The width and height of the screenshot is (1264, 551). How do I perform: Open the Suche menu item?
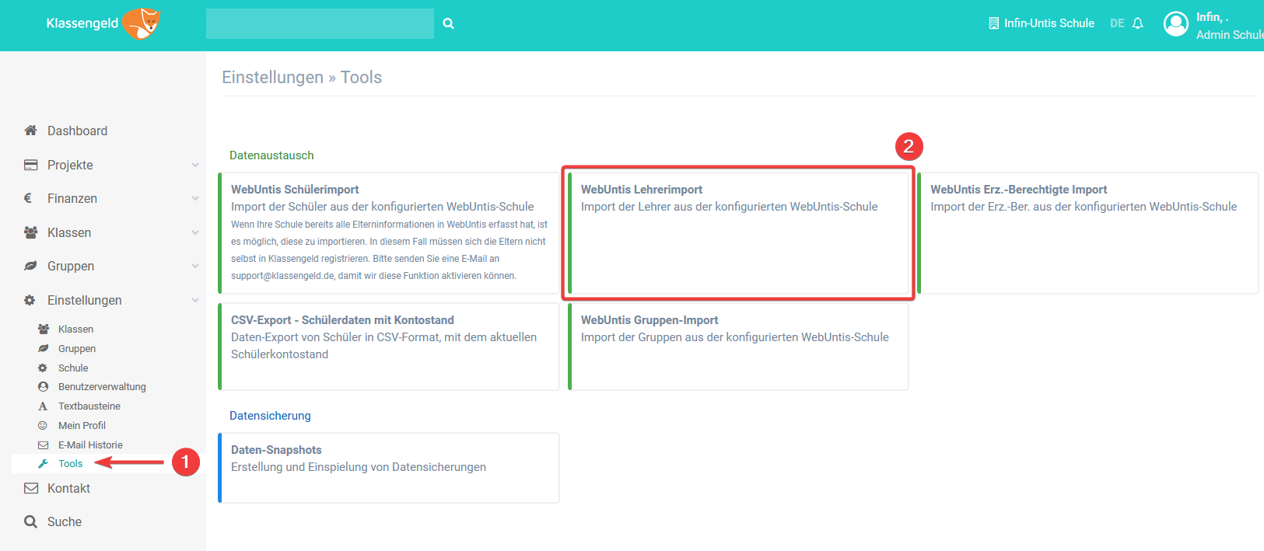coord(65,521)
